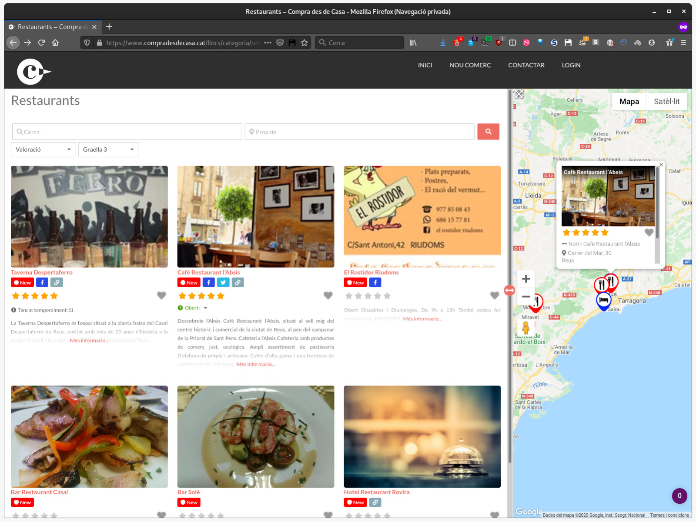
Task: Switch map to Satèl·lit view
Action: click(x=666, y=102)
